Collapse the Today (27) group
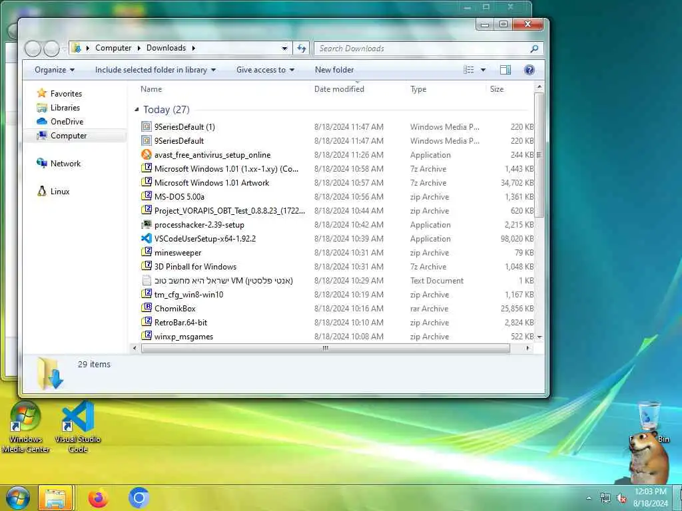Image resolution: width=682 pixels, height=511 pixels. pyautogui.click(x=137, y=110)
